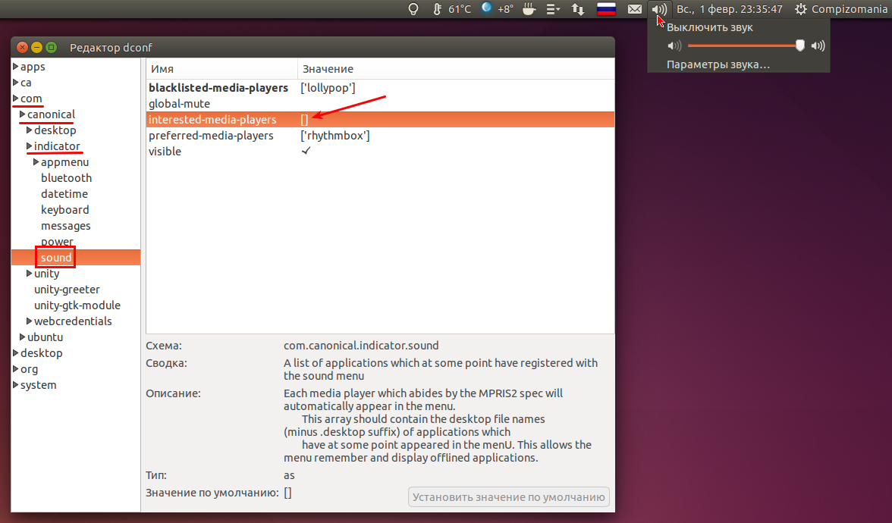Edit the empty [] value of interested-media-players

[x=304, y=120]
